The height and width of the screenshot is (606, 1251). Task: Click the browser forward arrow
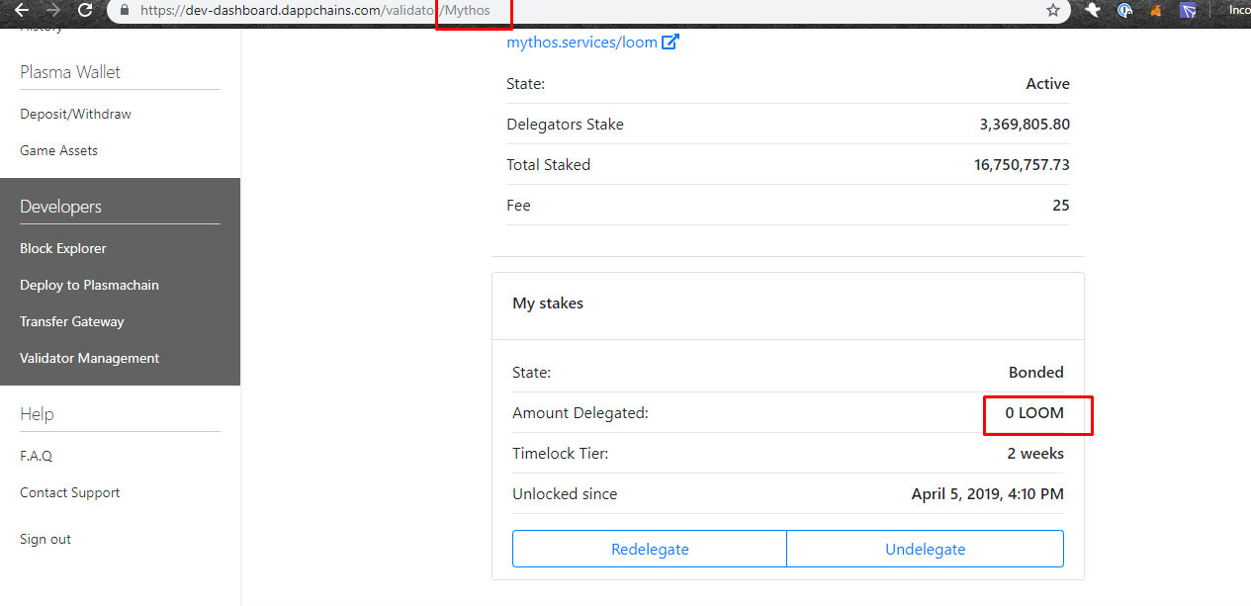54,12
